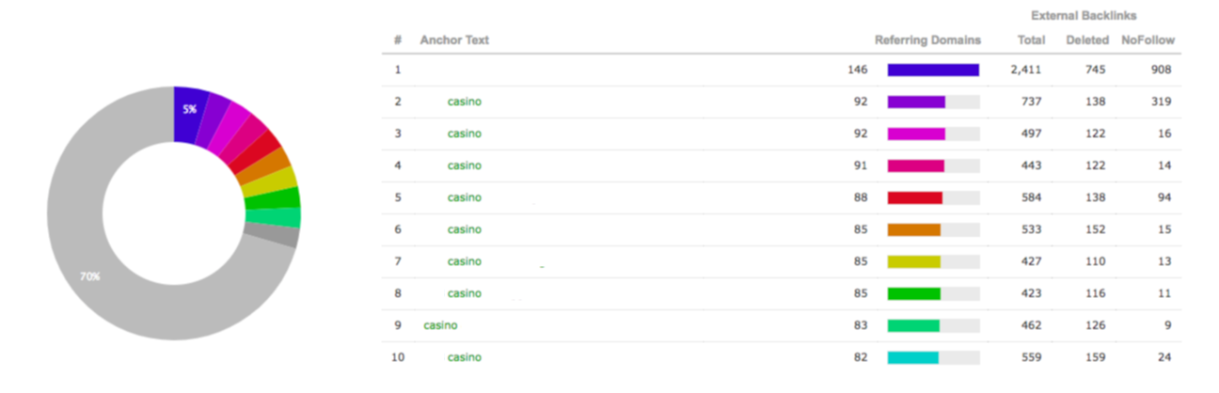Click the 908 NoFollow value in row 1
The height and width of the screenshot is (393, 1219).
point(1161,70)
